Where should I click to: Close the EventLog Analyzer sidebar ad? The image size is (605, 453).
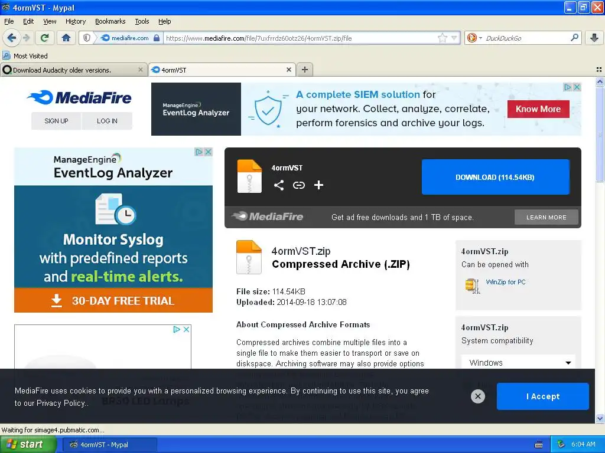click(209, 152)
